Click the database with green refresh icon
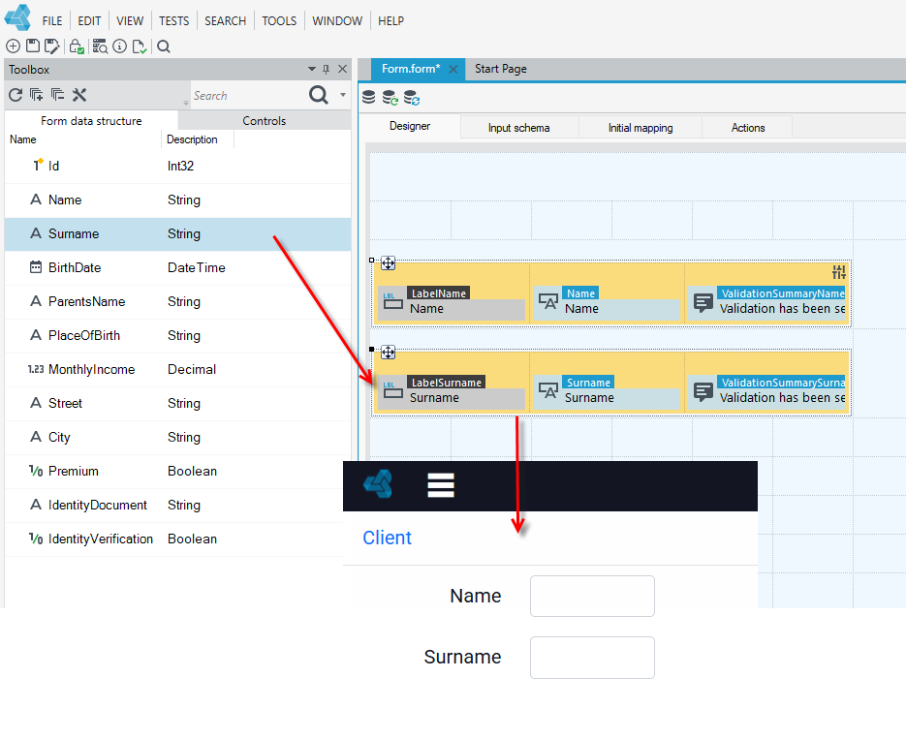The width and height of the screenshot is (906, 739). pos(391,98)
